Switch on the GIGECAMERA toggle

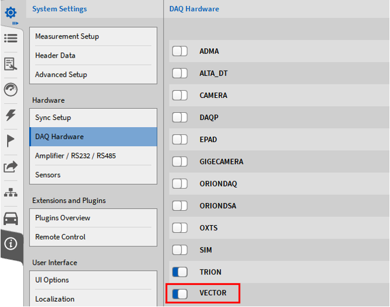click(180, 162)
